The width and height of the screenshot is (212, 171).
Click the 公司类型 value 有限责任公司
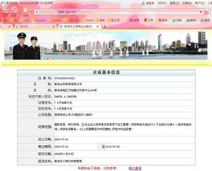[73, 115]
